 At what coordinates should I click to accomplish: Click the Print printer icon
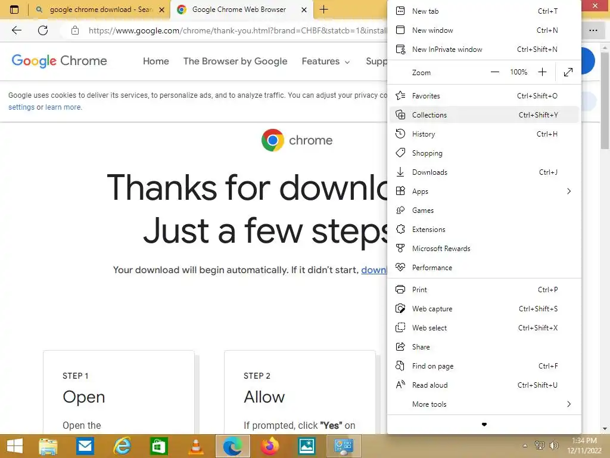pos(400,289)
